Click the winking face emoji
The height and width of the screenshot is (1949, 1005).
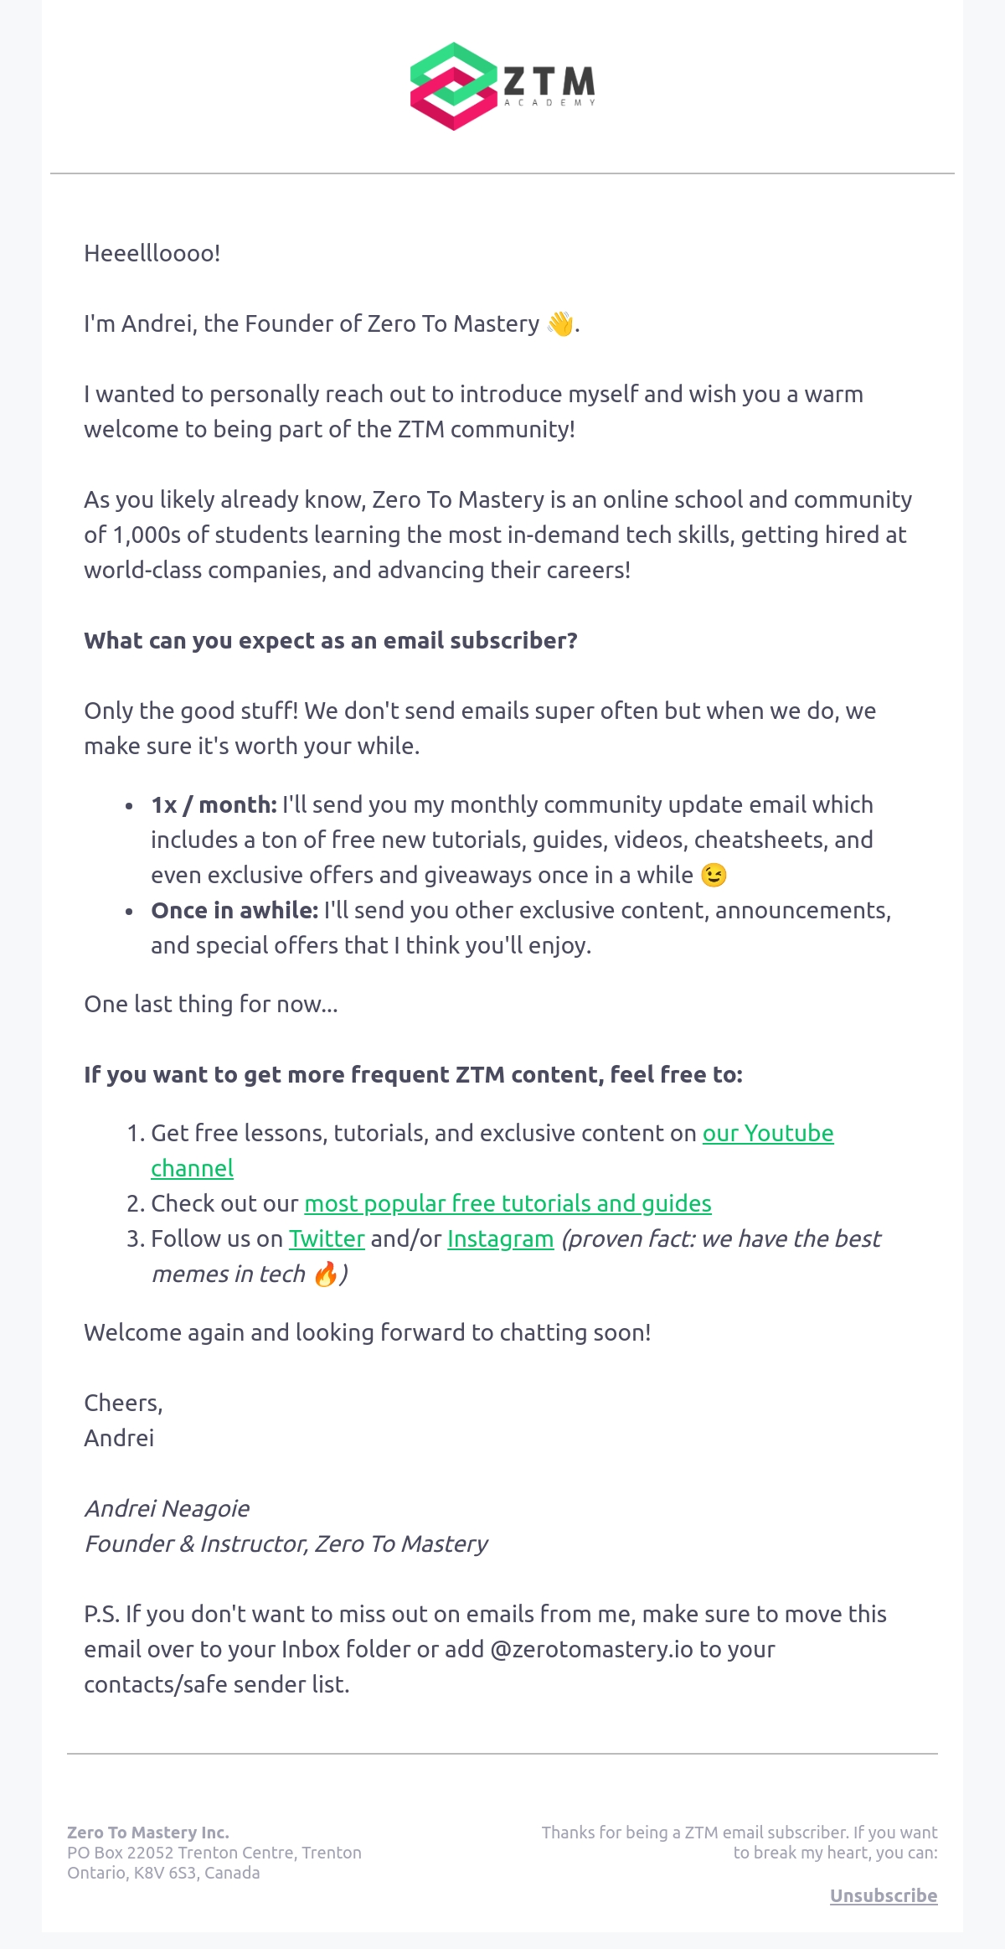[714, 875]
